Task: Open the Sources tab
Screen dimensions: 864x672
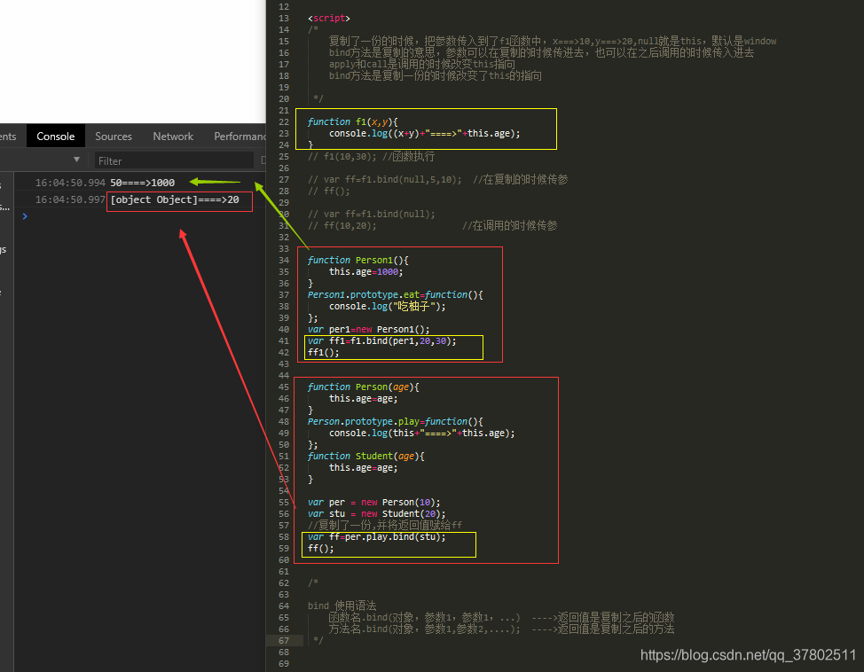Action: click(x=114, y=136)
